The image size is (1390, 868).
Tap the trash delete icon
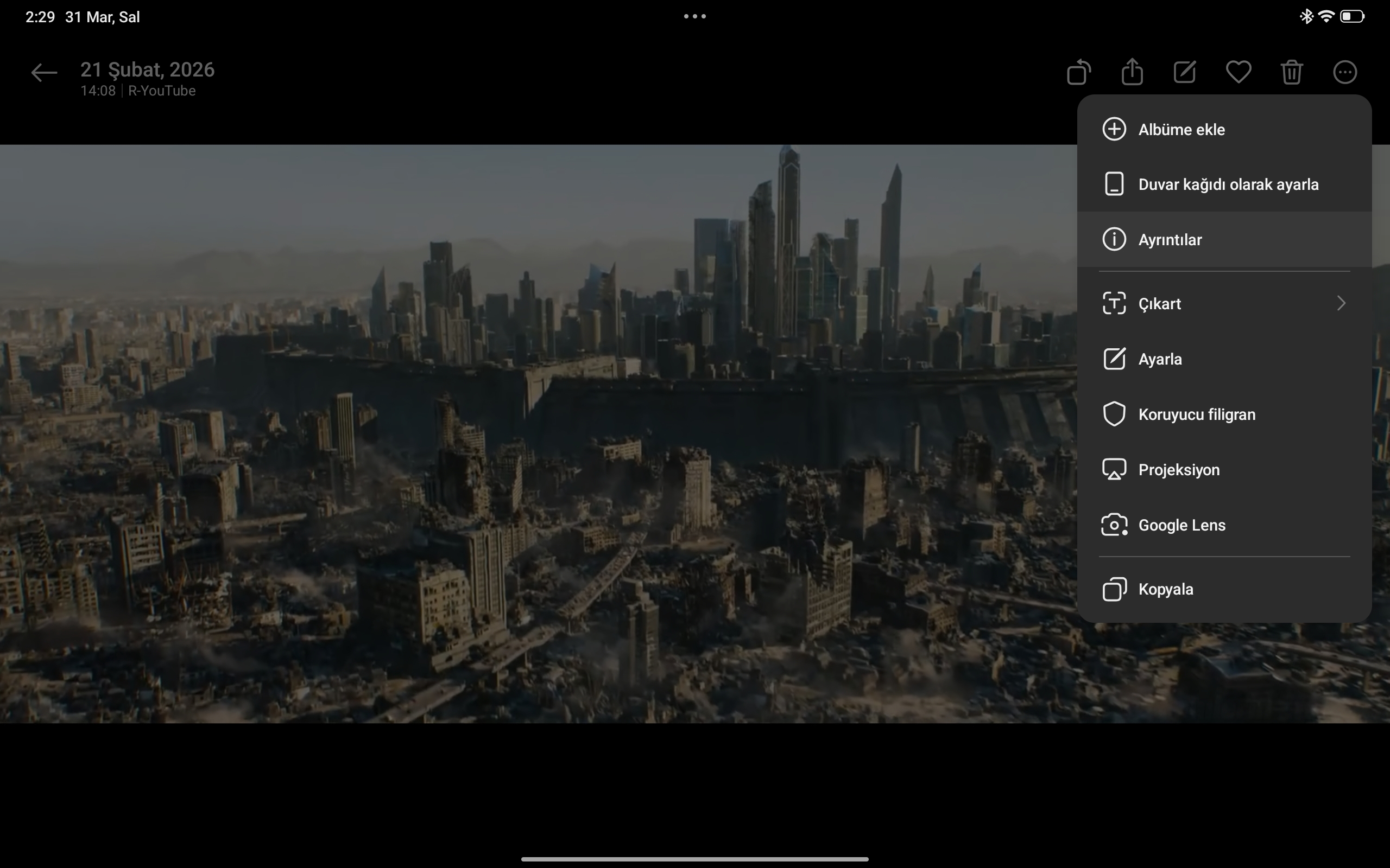click(x=1292, y=72)
